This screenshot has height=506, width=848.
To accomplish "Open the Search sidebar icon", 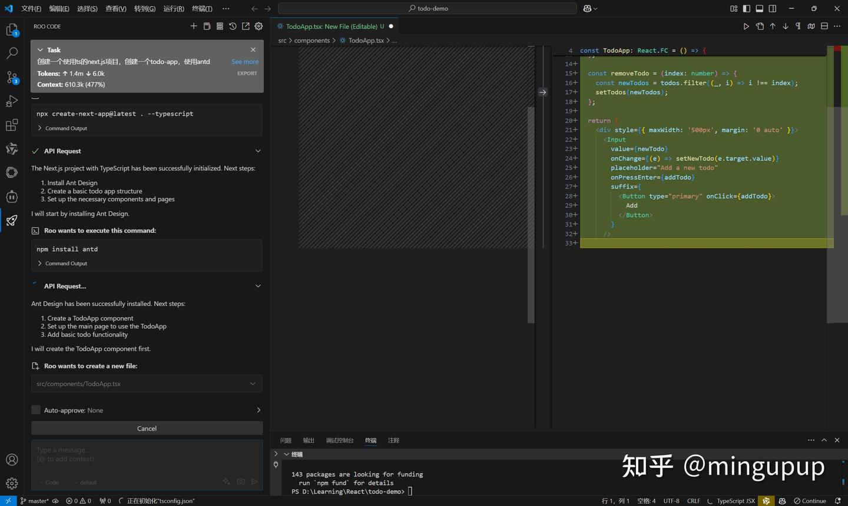I will (12, 52).
